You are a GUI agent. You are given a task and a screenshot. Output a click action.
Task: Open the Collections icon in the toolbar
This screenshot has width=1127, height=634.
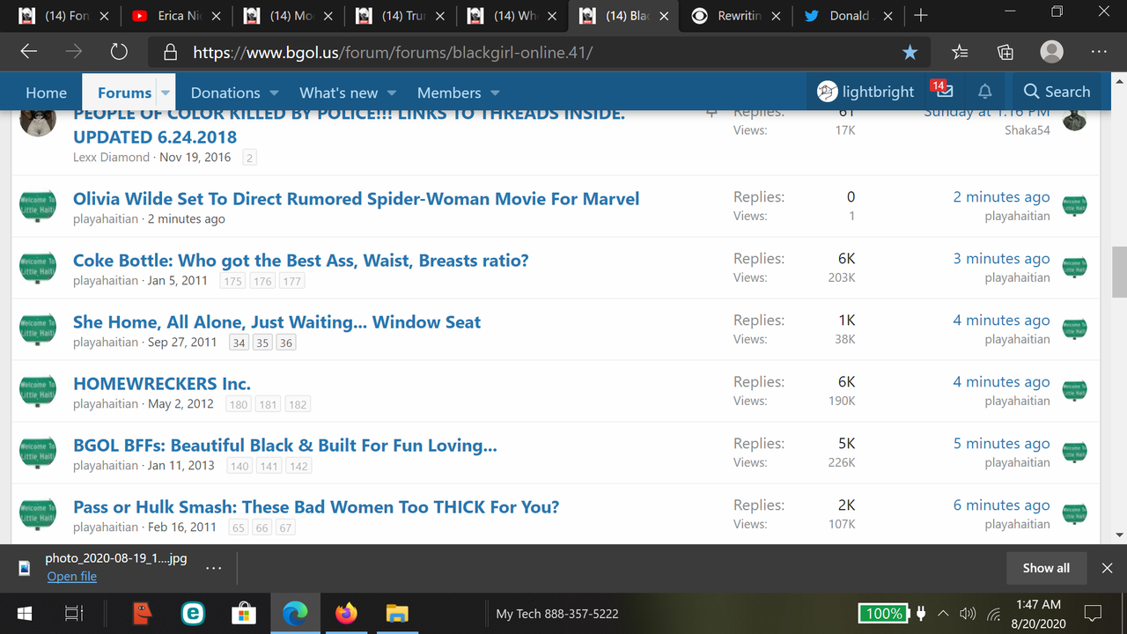pyautogui.click(x=1005, y=52)
